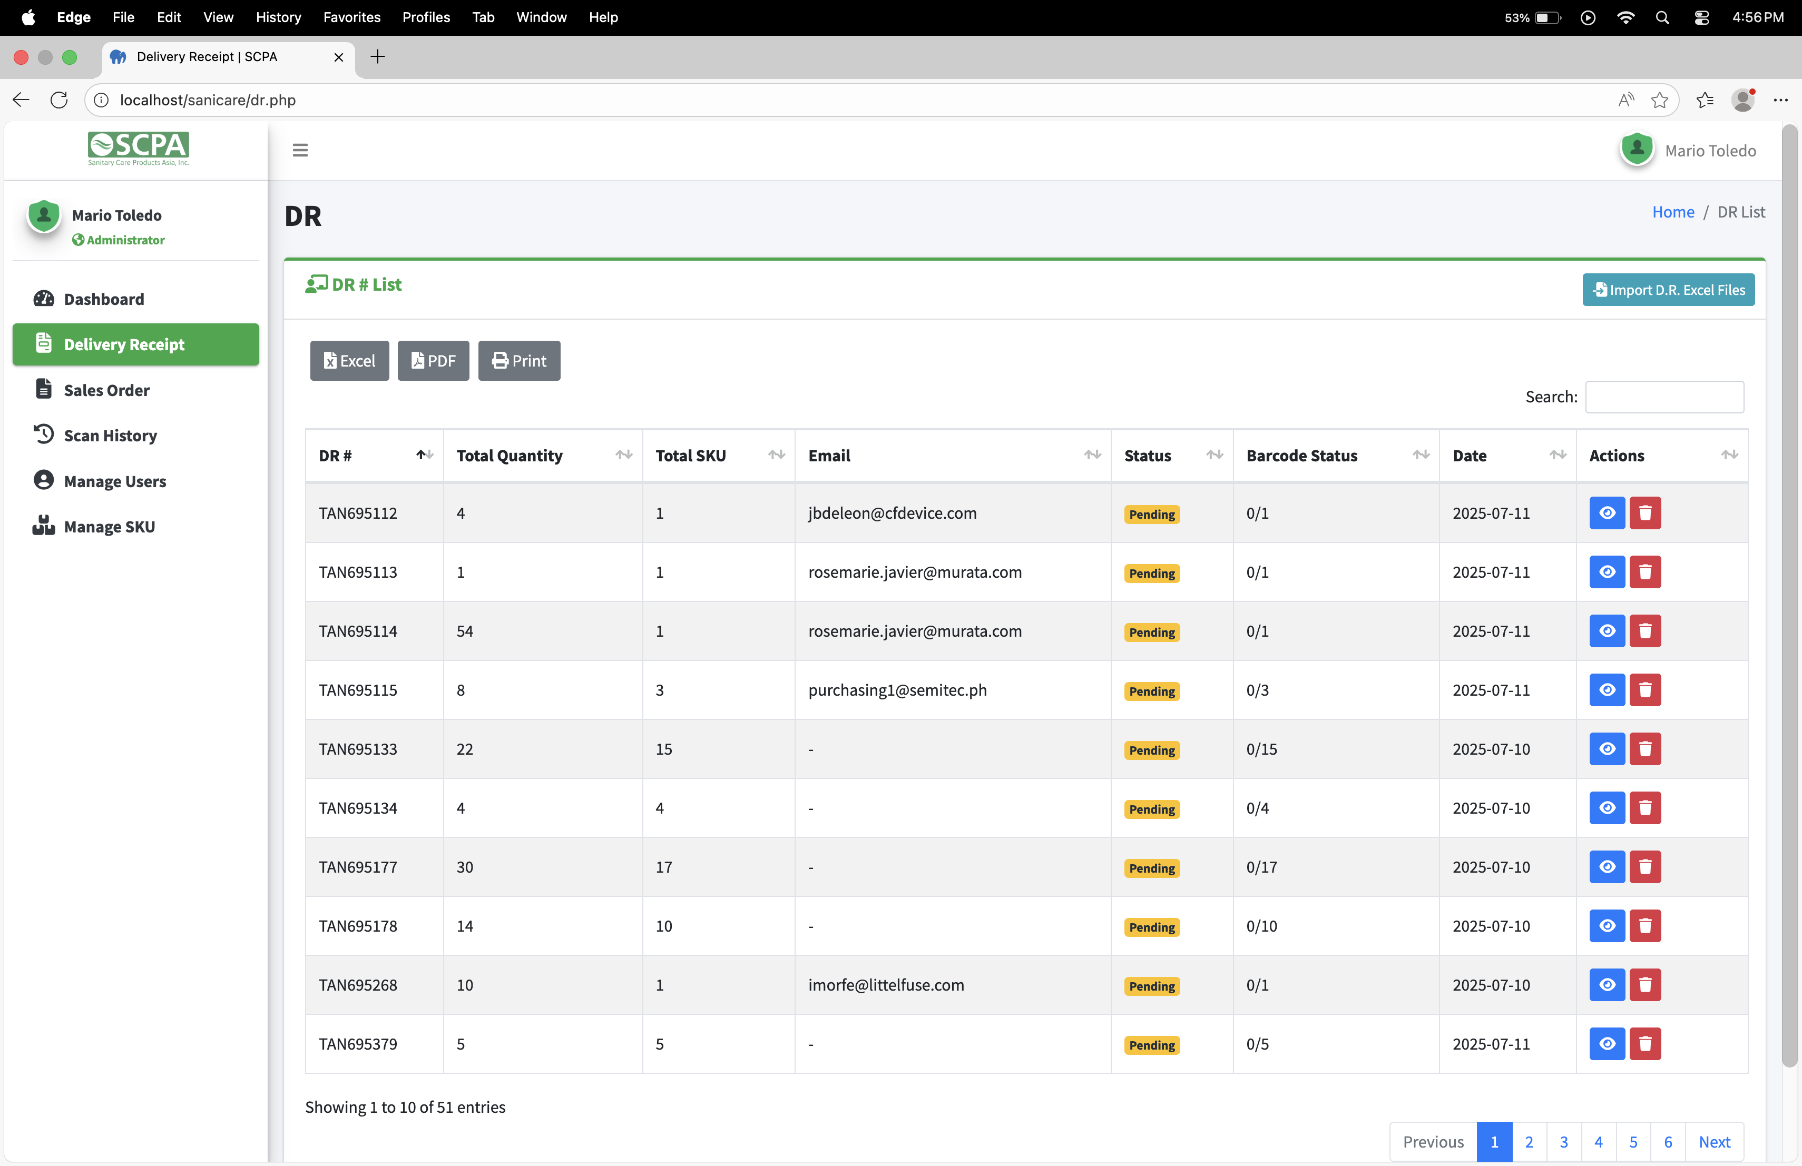Reload the page with refresh icon
Screen dimensions: 1802x1166
click(x=59, y=100)
